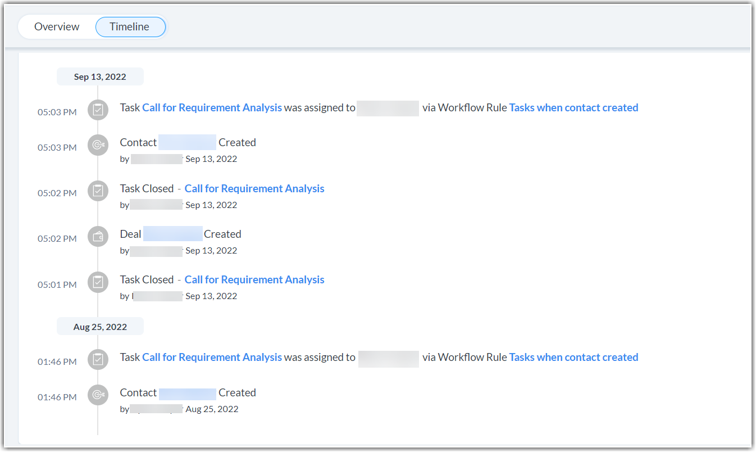Open Call for Requirement Analysis closed at 05:02 PM
This screenshot has width=756, height=452.
pyautogui.click(x=254, y=188)
